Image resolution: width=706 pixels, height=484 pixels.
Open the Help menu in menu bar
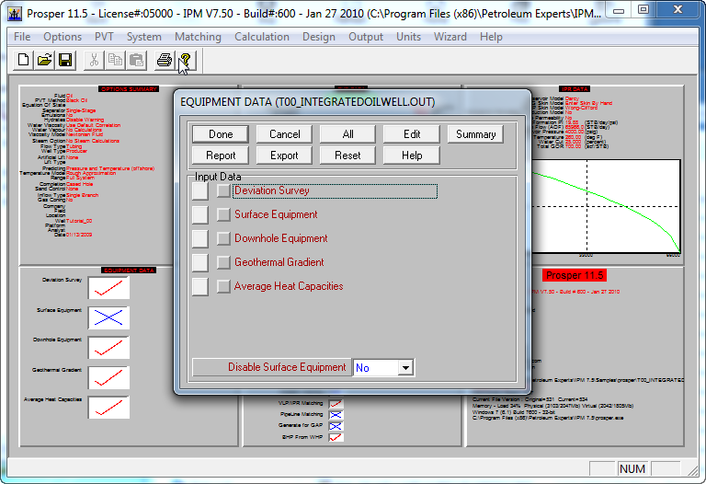491,37
